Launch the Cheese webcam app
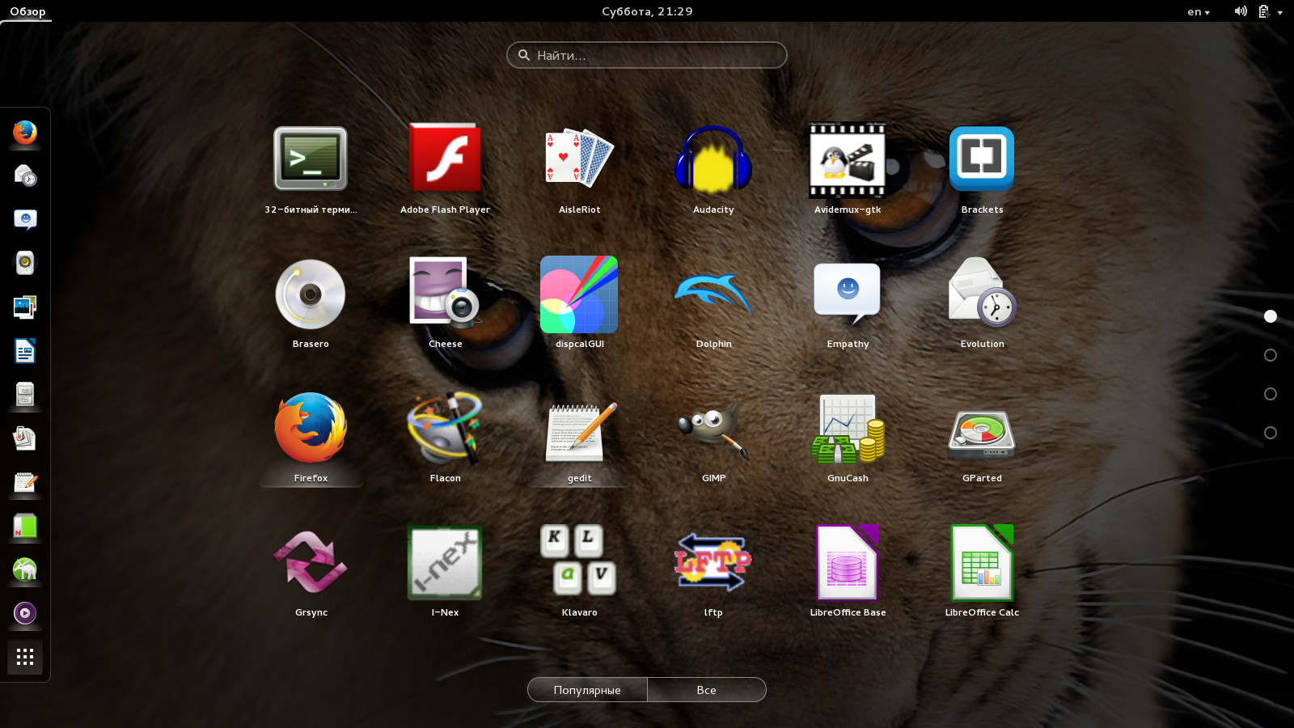The width and height of the screenshot is (1294, 728). click(445, 294)
